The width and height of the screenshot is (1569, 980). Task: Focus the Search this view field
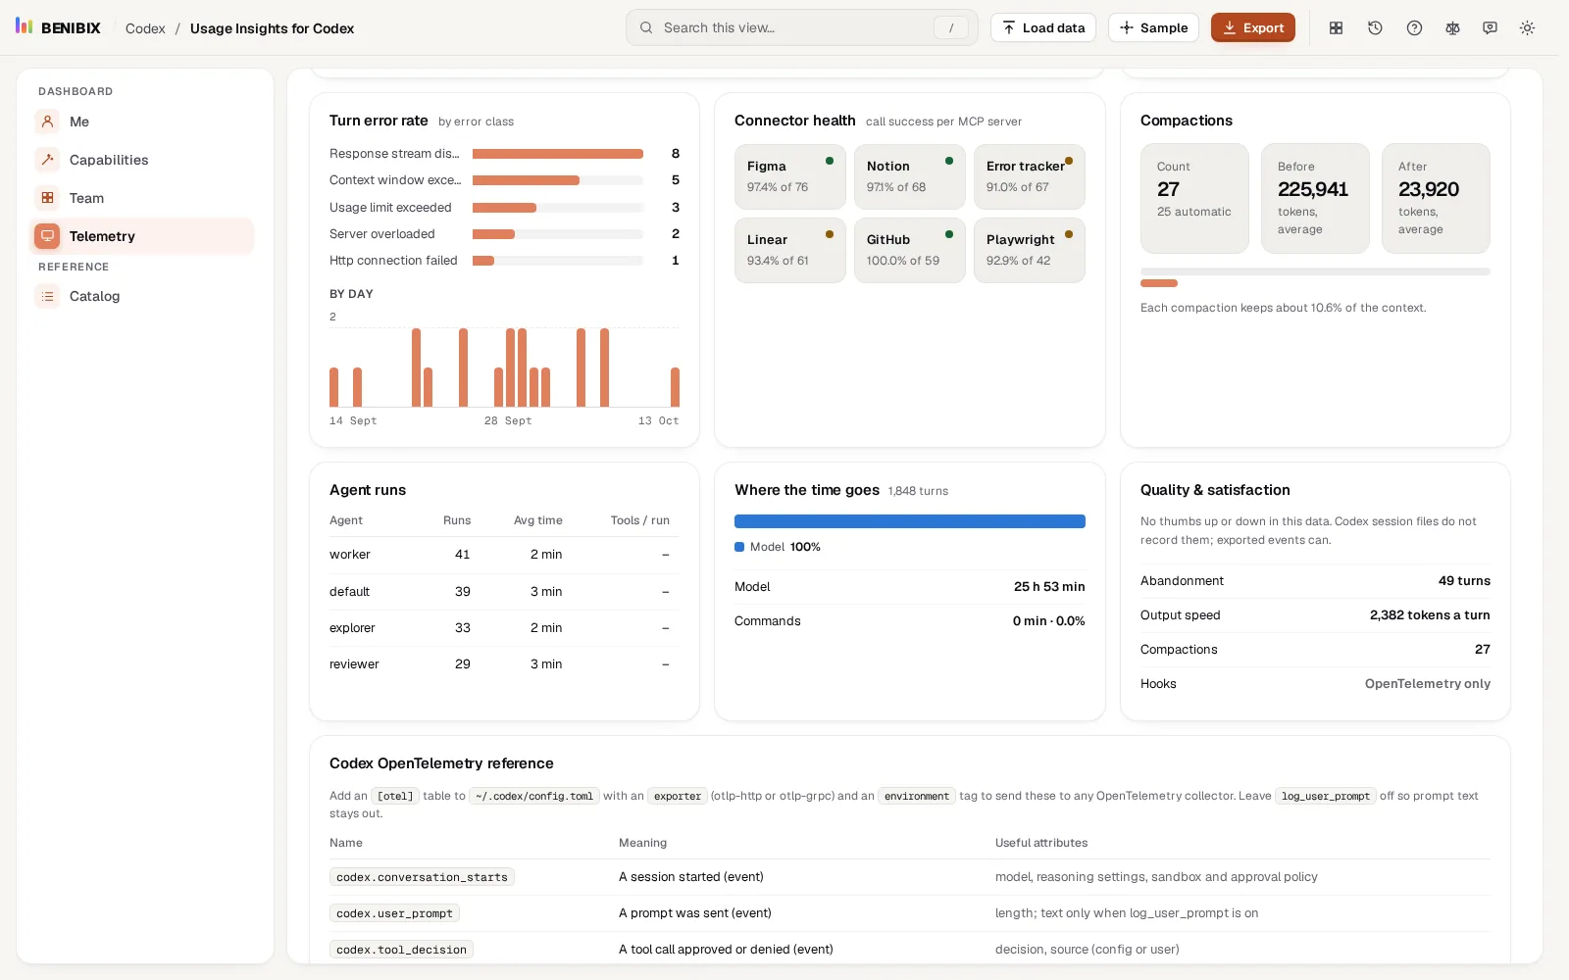pos(801,27)
